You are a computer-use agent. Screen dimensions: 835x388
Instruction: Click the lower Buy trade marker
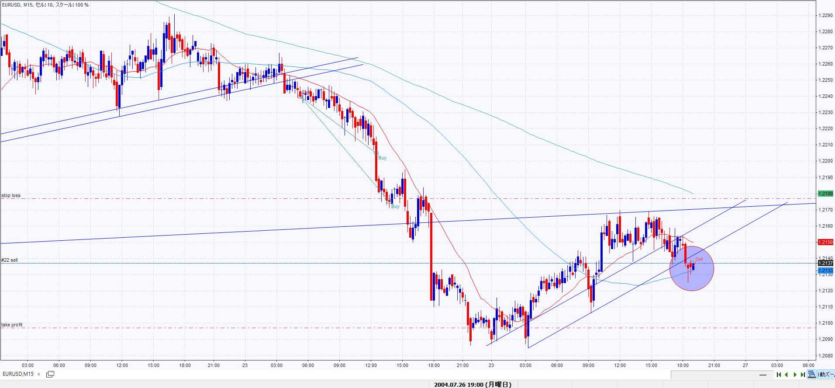coord(395,206)
